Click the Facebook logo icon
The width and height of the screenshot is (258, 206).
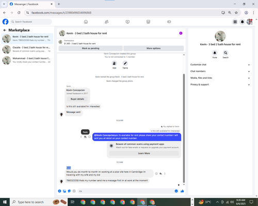coord(5,22)
